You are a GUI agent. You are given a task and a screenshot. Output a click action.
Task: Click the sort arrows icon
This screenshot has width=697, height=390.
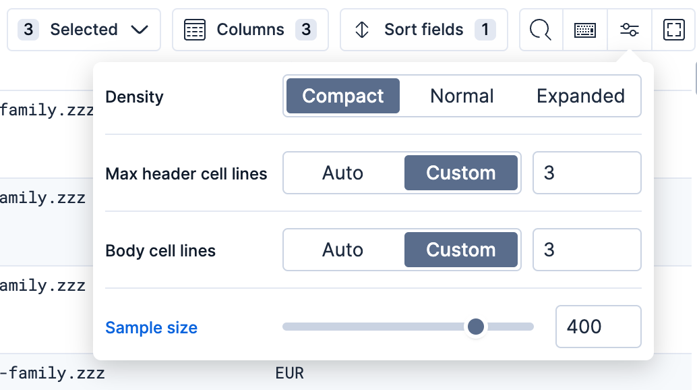[361, 30]
